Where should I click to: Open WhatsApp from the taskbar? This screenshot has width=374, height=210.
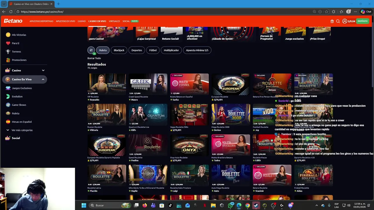point(231,205)
